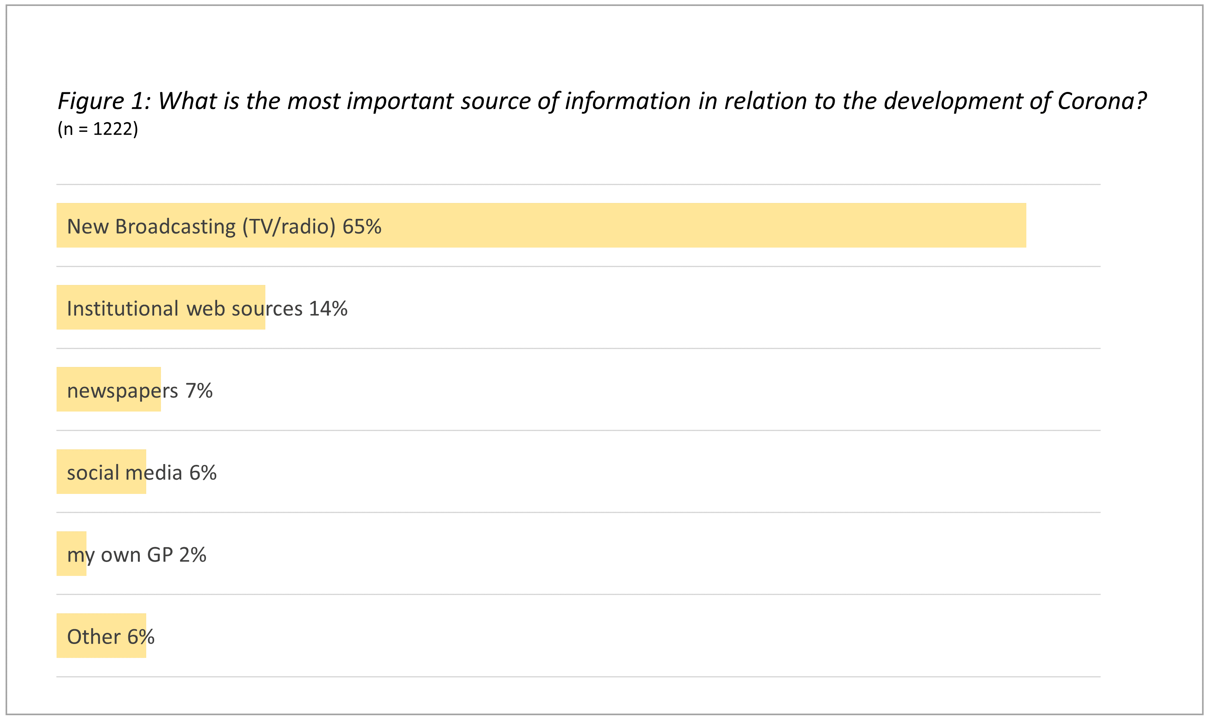Select the 'own GP' label text
The image size is (1210, 718).
(137, 555)
